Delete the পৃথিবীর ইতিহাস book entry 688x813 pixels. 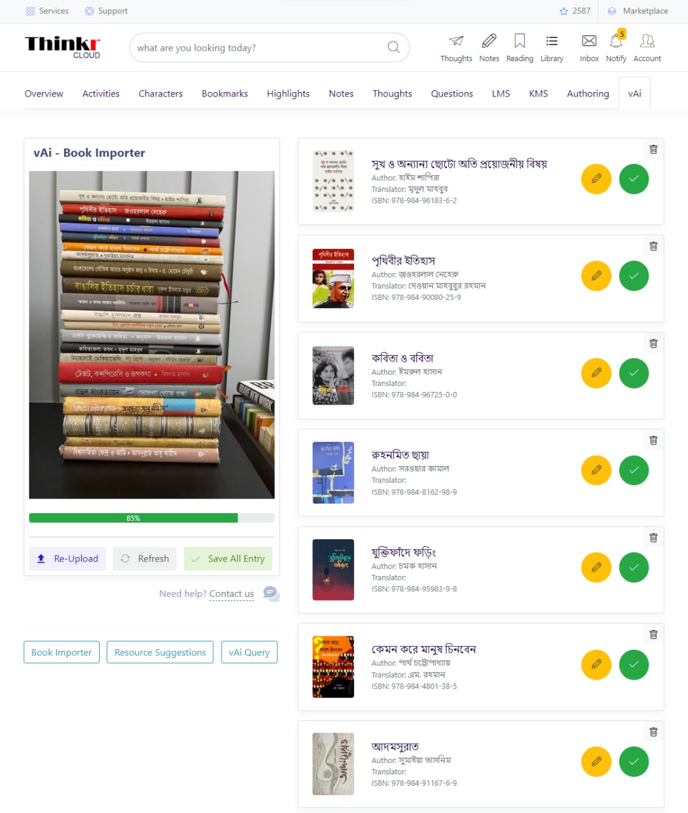click(x=653, y=246)
